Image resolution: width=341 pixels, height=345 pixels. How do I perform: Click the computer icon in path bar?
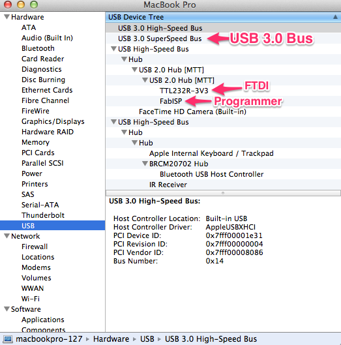coord(7,339)
